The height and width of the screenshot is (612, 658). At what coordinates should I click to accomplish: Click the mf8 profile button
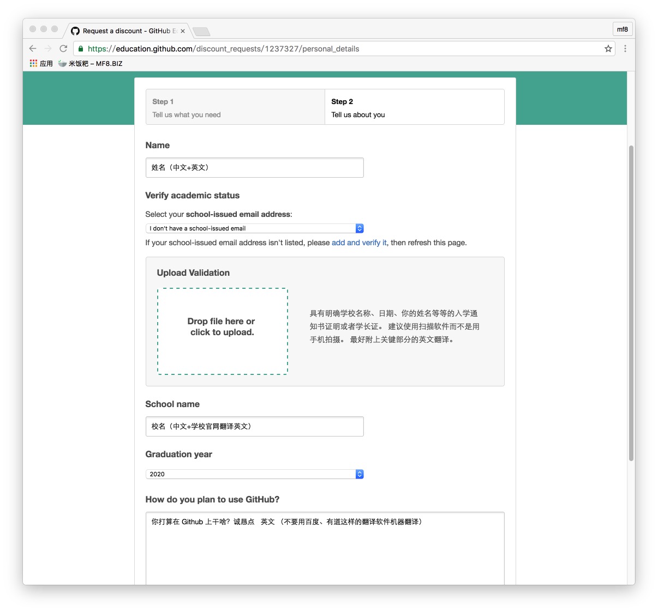[623, 29]
